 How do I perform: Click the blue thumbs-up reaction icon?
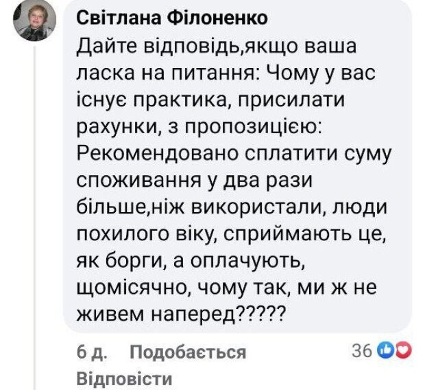coord(385,352)
